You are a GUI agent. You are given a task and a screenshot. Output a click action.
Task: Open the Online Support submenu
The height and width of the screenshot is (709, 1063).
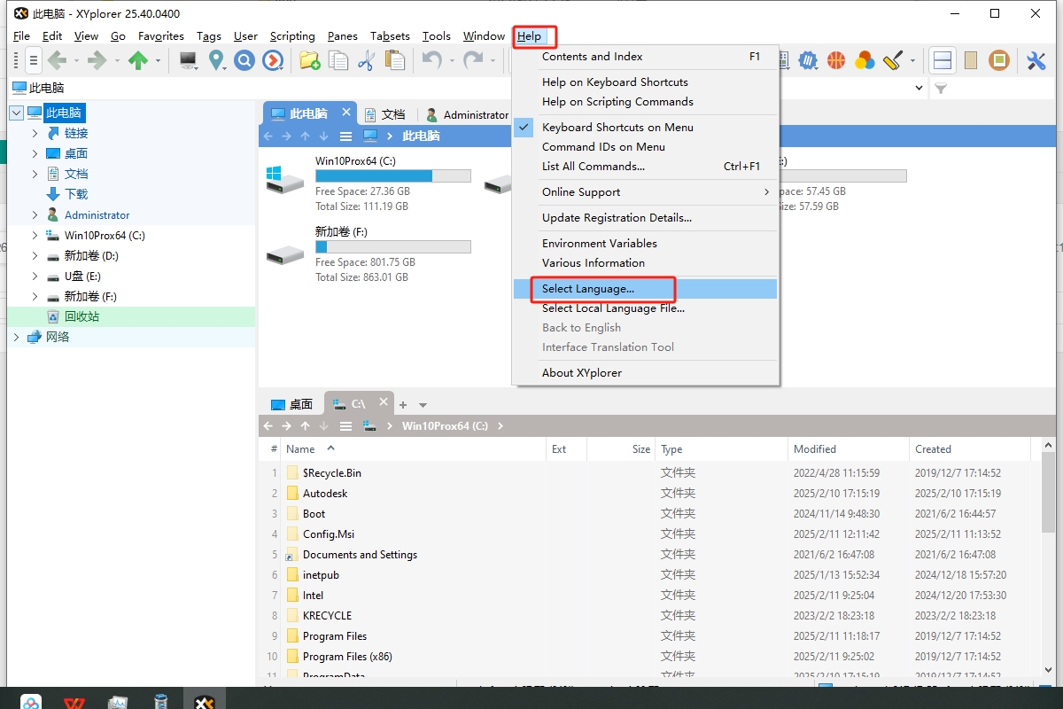645,192
